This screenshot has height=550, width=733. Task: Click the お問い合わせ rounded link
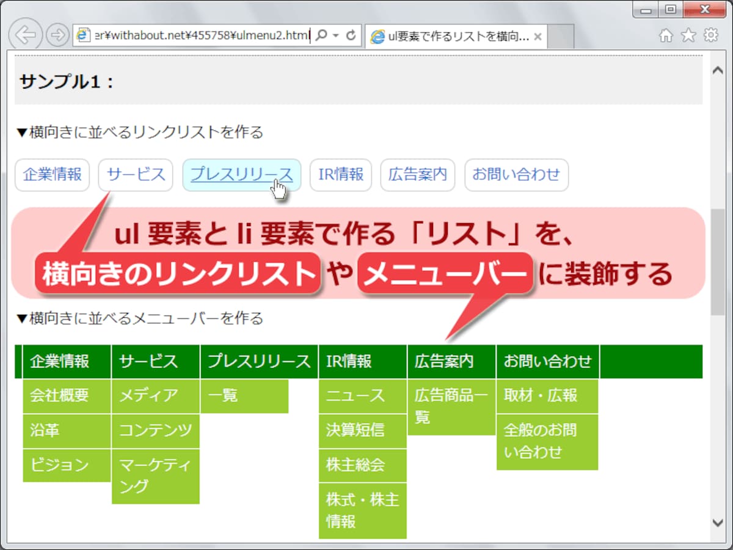tap(516, 175)
